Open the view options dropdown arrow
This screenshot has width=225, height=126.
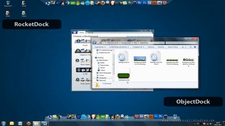186,47
